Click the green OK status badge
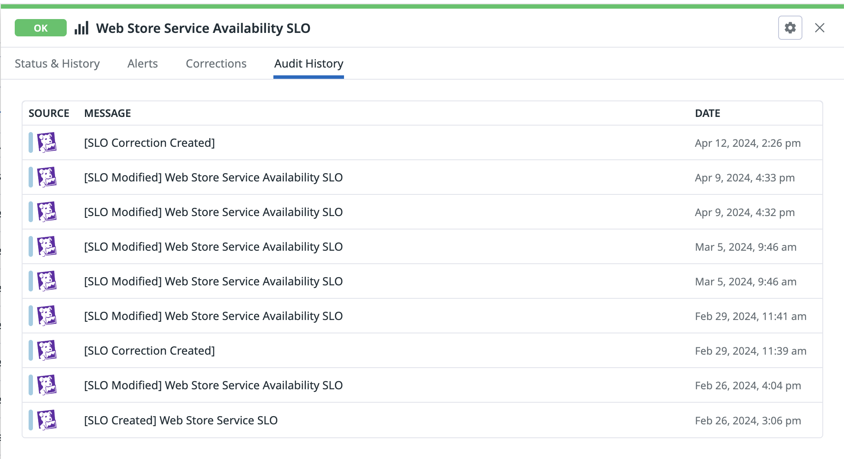Viewport: 844px width, 459px height. (41, 28)
